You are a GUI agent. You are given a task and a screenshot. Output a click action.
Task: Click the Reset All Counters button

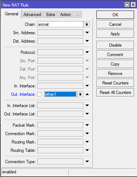pos(115,93)
